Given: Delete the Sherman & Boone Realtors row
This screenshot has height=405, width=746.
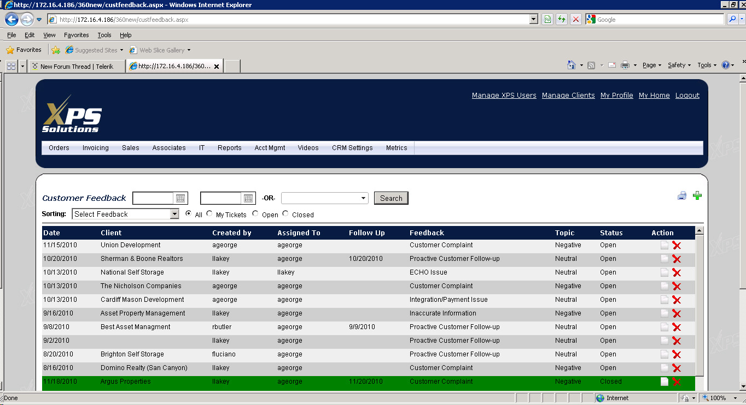Looking at the screenshot, I should [677, 259].
